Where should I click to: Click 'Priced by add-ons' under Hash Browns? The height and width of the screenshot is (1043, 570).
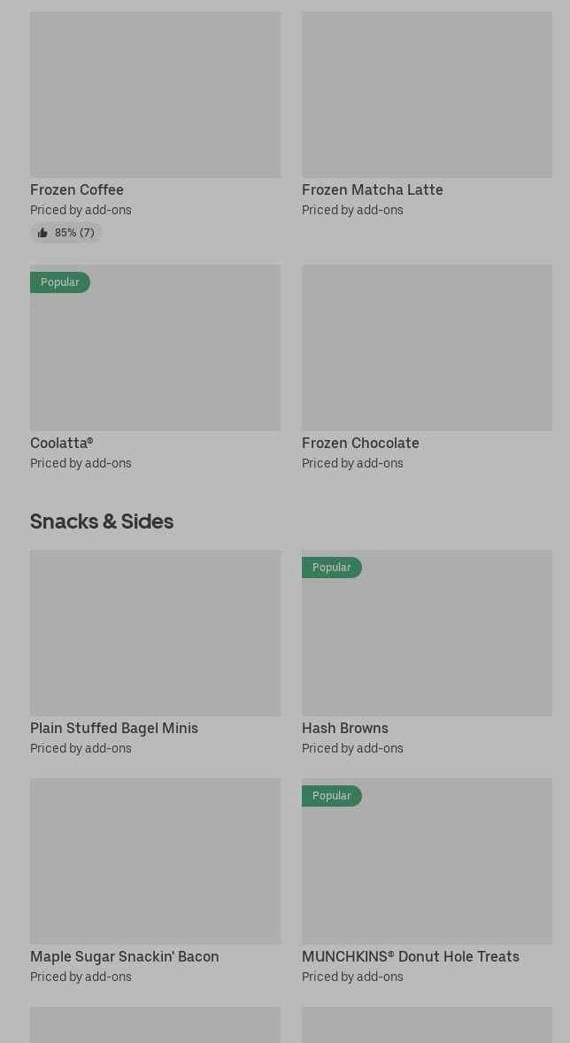click(x=352, y=748)
